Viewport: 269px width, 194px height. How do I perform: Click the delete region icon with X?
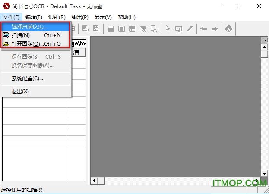(x=154, y=29)
